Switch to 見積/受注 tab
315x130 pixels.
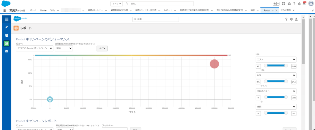[x=194, y=10]
